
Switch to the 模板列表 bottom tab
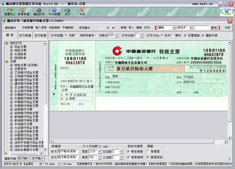coord(10,159)
